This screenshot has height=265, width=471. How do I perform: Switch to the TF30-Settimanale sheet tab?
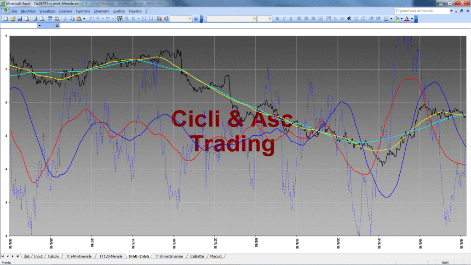169,256
